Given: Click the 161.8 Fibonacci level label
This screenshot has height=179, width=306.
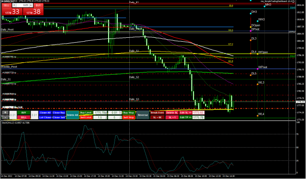Looking at the screenshot, I should (231, 61).
